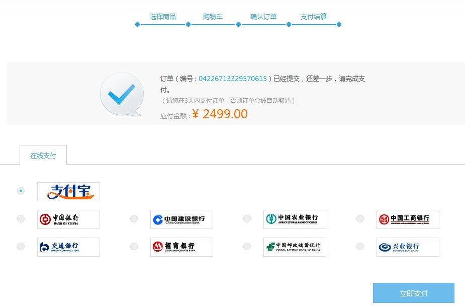465x306 pixels.
Task: Enable the Alipay payment radio button
Action: [x=21, y=191]
